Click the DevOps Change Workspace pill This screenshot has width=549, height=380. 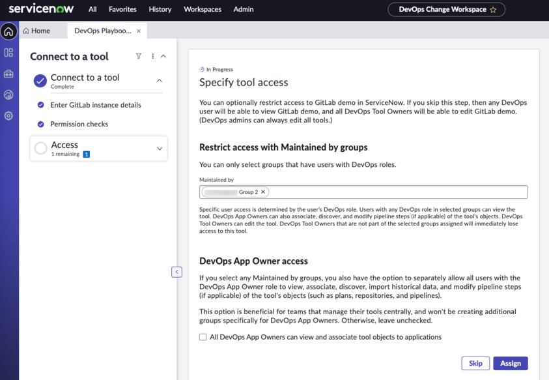pyautogui.click(x=446, y=10)
